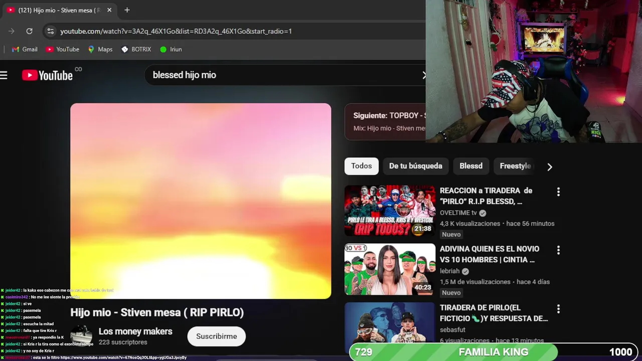The height and width of the screenshot is (361, 642).
Task: Click the 21:38 reaction video thumbnail
Action: [x=390, y=211]
